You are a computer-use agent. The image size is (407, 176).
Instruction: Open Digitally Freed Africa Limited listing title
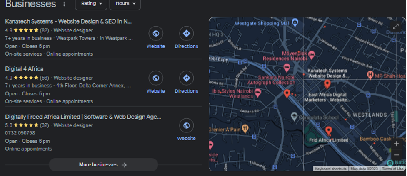click(x=83, y=117)
